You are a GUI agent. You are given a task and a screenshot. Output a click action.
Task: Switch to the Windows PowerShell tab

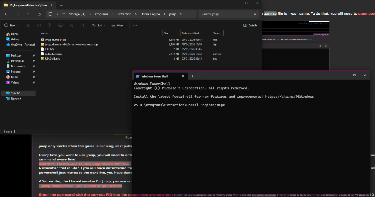point(157,76)
